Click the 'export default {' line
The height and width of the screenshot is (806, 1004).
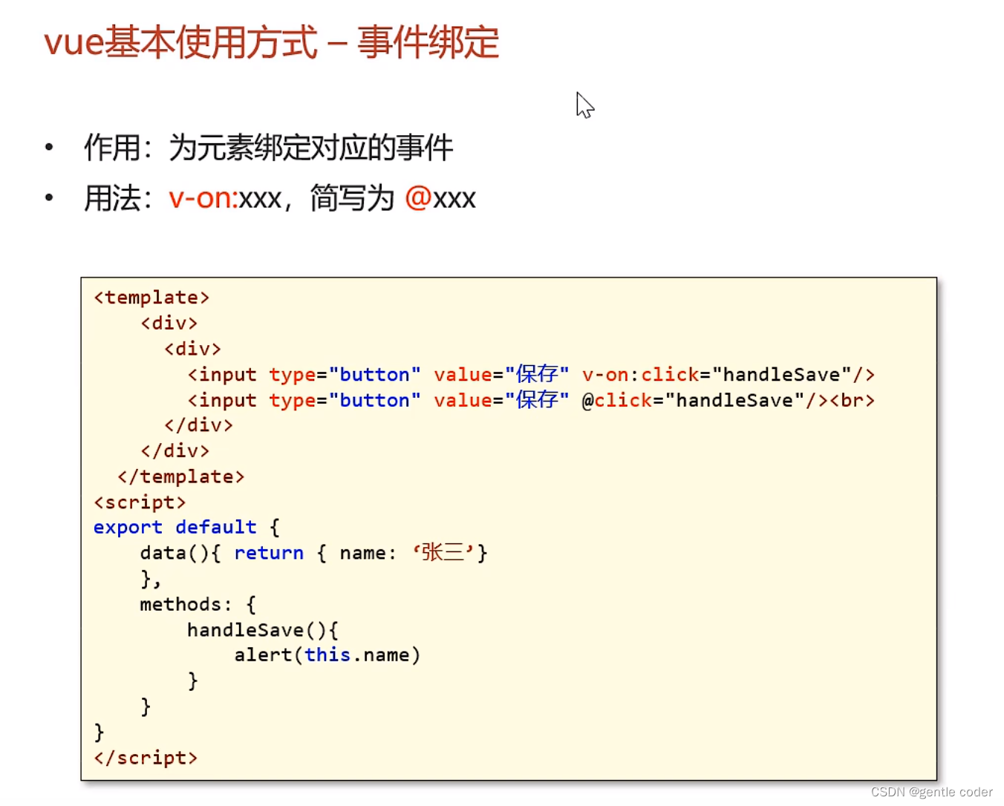coord(186,528)
